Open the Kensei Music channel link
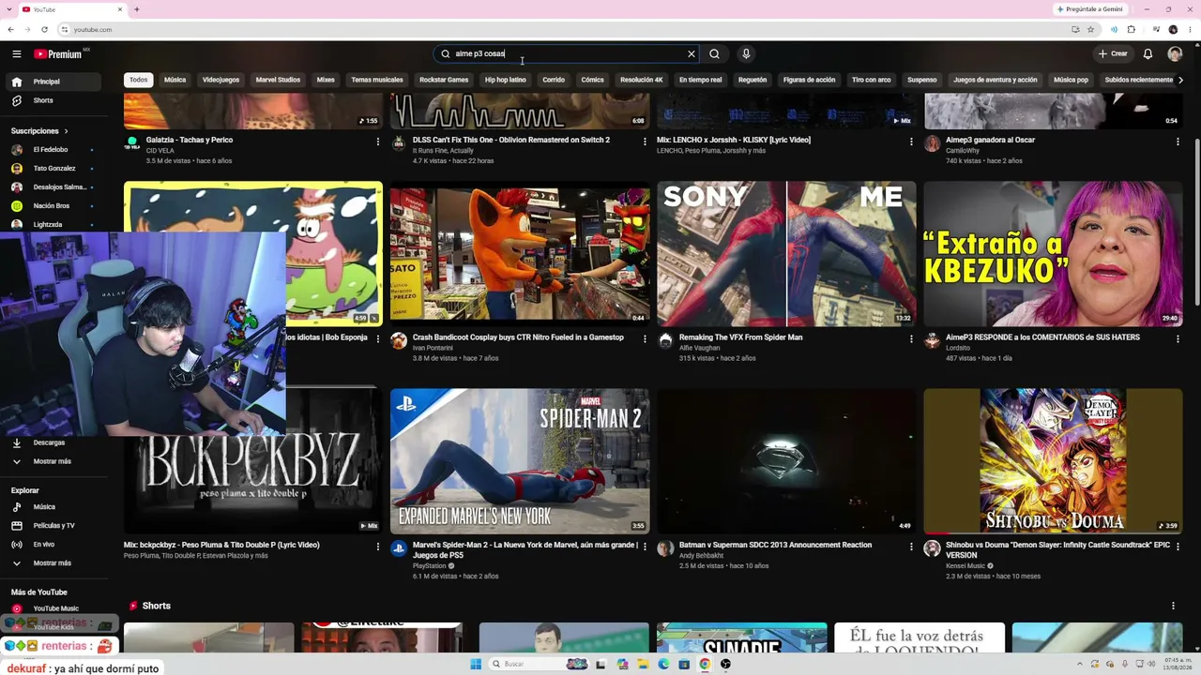1201x675 pixels. [x=965, y=566]
